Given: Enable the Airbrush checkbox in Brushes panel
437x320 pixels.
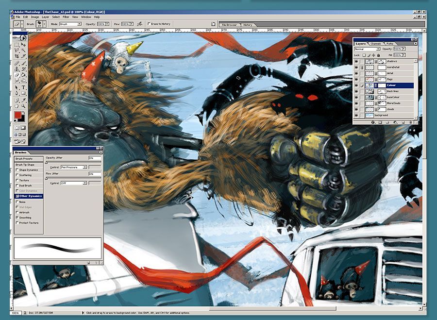Looking at the screenshot, I should point(17,212).
